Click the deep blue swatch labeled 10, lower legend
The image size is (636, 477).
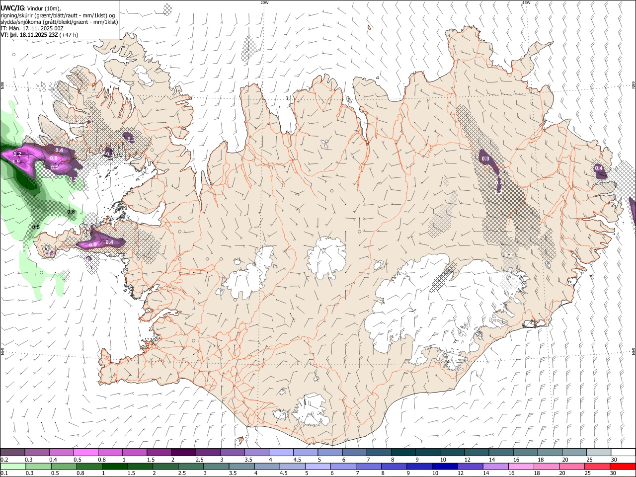tap(445, 466)
